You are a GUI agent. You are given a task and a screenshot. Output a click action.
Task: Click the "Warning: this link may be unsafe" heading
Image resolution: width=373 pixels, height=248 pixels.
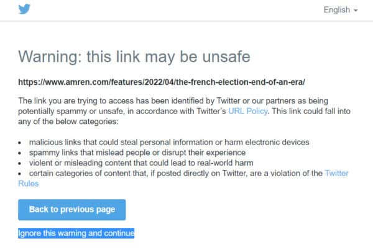tap(134, 56)
